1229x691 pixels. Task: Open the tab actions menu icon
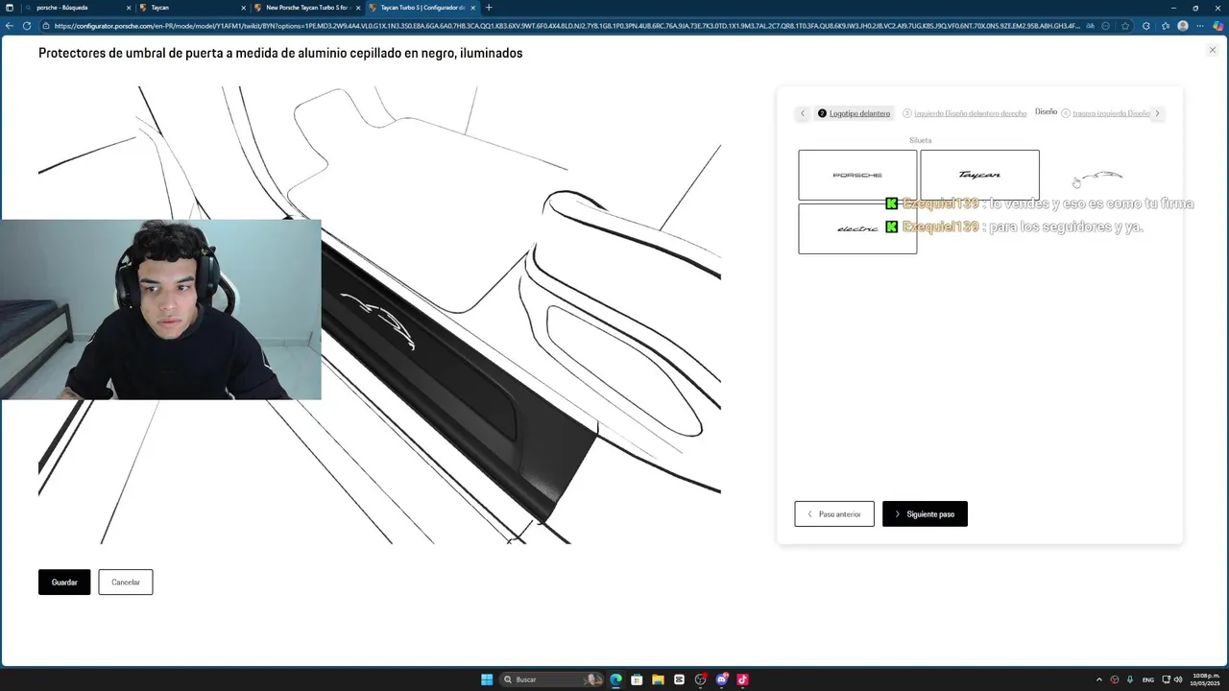(9, 8)
